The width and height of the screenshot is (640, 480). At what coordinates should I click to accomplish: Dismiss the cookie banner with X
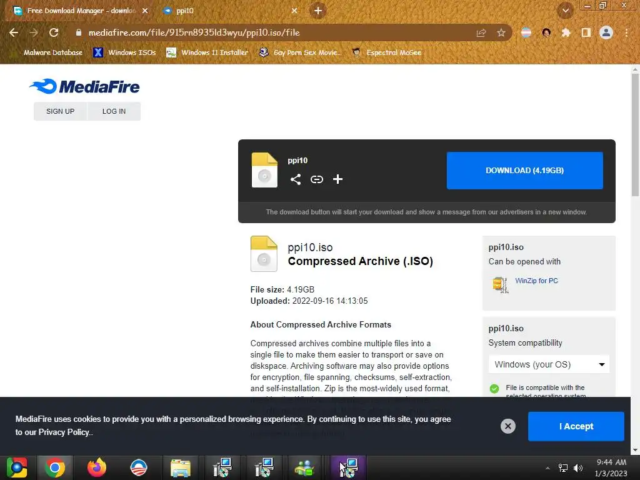(x=507, y=426)
